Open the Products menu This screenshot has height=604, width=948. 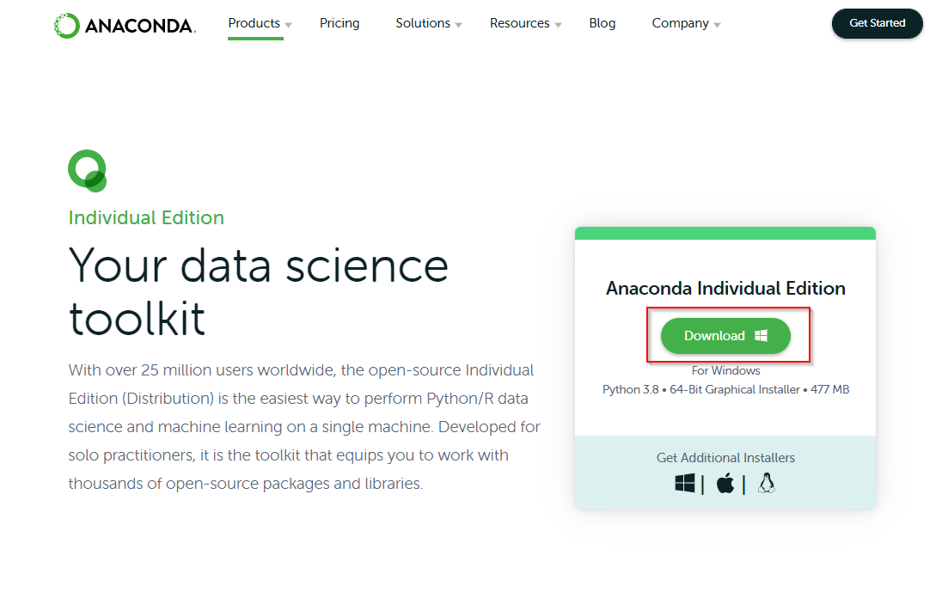coord(254,23)
